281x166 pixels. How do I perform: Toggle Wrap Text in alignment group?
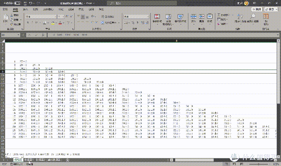tap(108, 17)
